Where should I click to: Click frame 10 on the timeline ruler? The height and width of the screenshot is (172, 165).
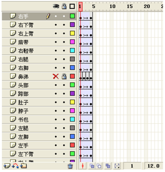click(113, 6)
